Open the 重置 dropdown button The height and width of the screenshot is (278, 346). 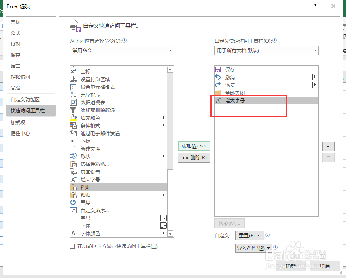tap(250, 235)
